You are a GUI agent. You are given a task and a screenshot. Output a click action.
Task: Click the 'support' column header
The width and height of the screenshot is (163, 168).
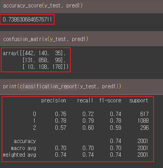(x=139, y=101)
